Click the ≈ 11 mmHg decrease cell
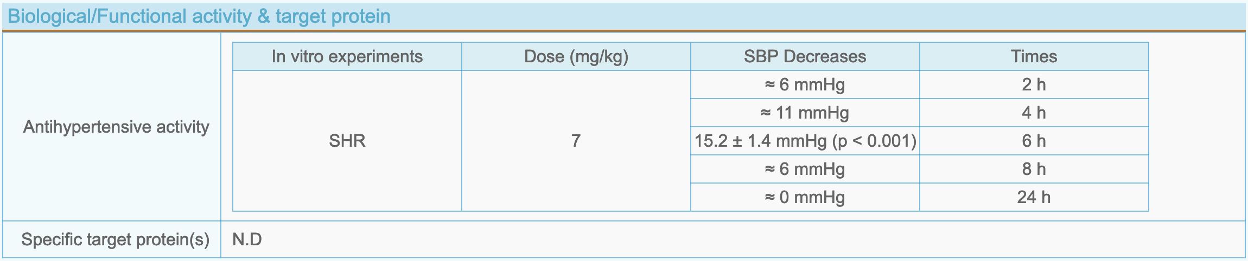Image resolution: width=1248 pixels, height=261 pixels. click(x=805, y=113)
